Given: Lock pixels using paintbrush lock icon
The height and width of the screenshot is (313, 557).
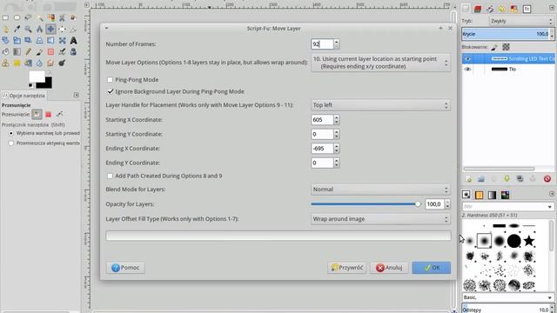Looking at the screenshot, I should coord(494,47).
